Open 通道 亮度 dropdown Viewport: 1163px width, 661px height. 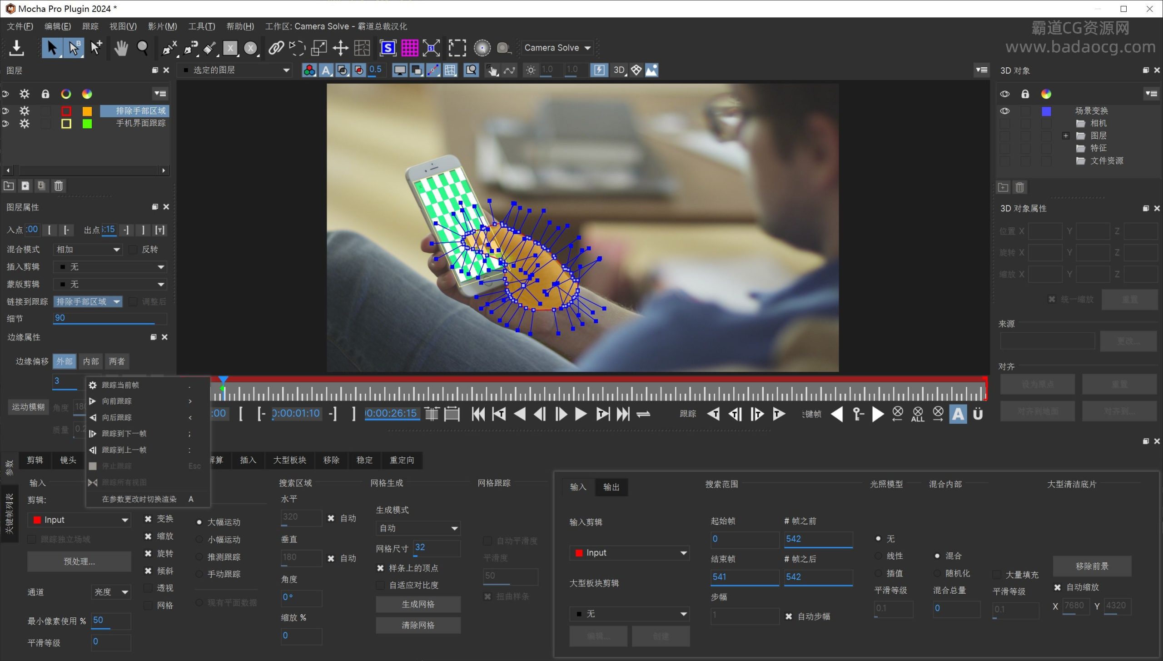pyautogui.click(x=111, y=592)
